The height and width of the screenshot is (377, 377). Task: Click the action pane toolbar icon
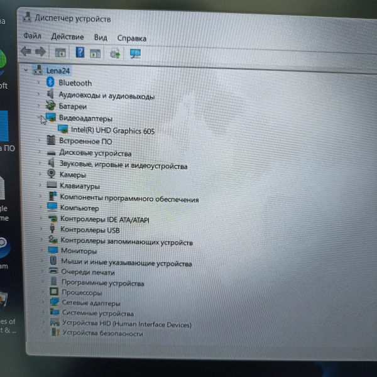[96, 53]
